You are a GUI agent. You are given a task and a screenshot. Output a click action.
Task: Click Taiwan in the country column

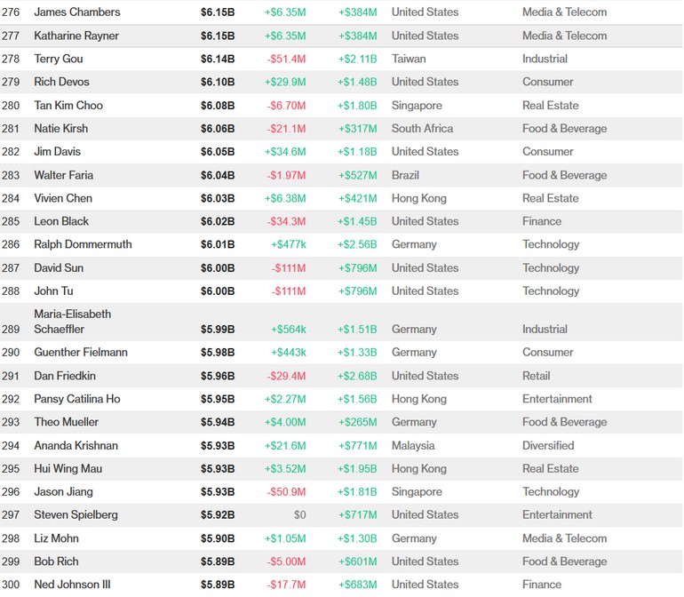[409, 59]
